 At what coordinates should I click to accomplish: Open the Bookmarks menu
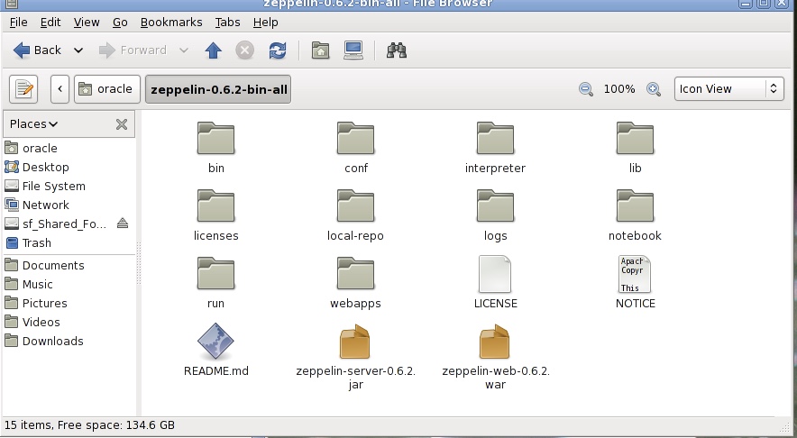(171, 23)
